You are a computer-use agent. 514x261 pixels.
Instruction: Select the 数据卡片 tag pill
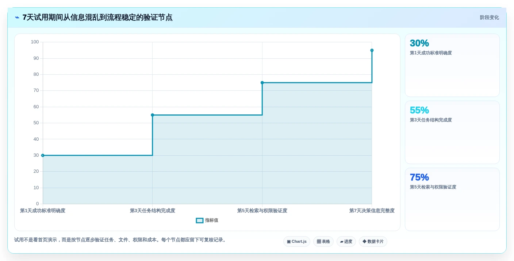click(373, 242)
